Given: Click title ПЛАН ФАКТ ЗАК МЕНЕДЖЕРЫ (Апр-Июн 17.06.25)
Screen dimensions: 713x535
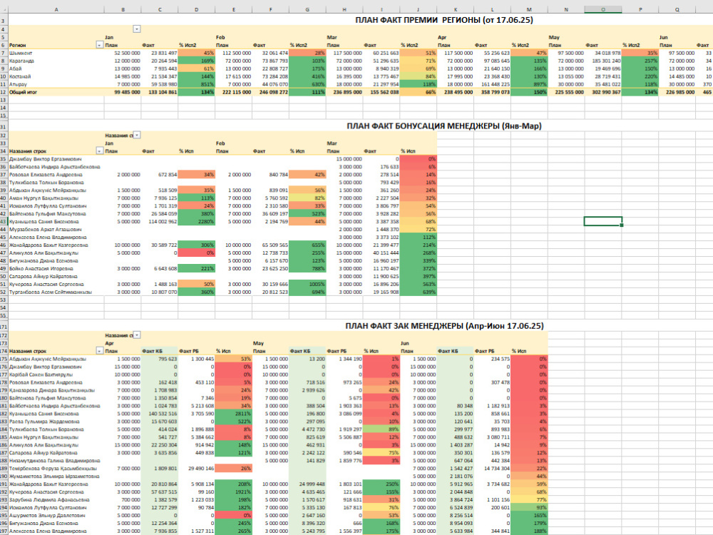Looking at the screenshot, I should pos(444,326).
